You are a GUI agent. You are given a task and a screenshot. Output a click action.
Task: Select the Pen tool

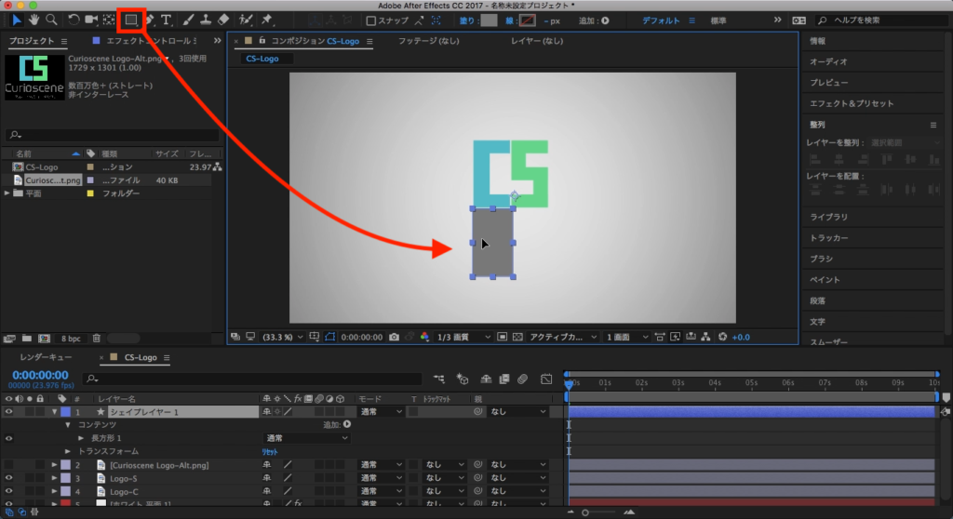pyautogui.click(x=149, y=20)
